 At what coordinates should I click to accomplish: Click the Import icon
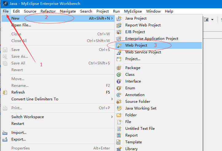pyautogui.click(x=5, y=133)
